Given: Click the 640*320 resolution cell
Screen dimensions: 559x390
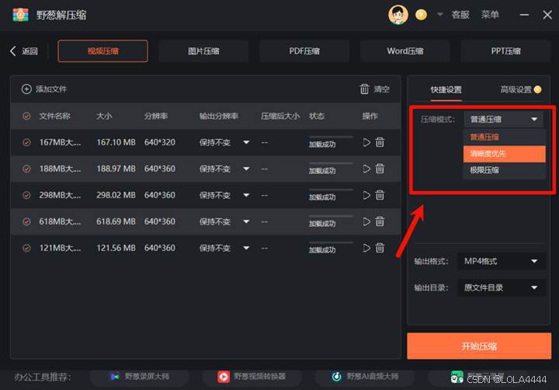Looking at the screenshot, I should [160, 142].
